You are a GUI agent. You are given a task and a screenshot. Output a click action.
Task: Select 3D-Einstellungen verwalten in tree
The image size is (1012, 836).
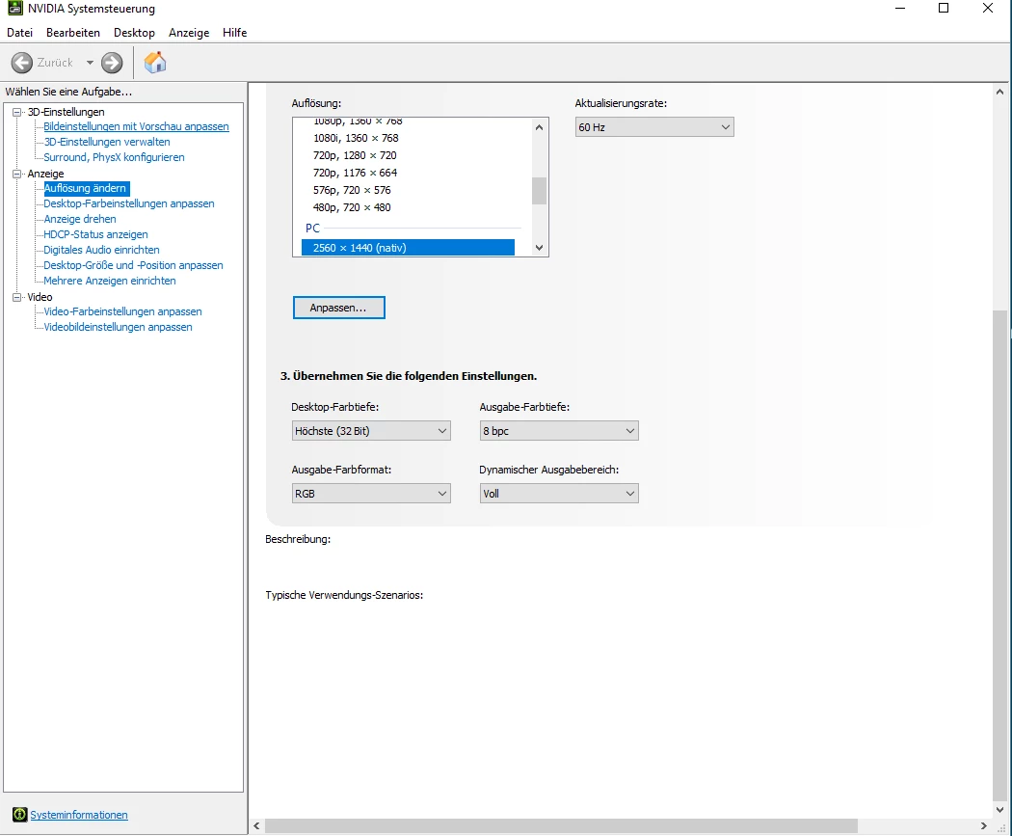(107, 142)
